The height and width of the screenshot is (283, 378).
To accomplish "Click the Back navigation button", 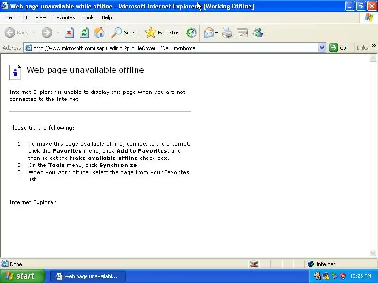I will (x=17, y=33).
